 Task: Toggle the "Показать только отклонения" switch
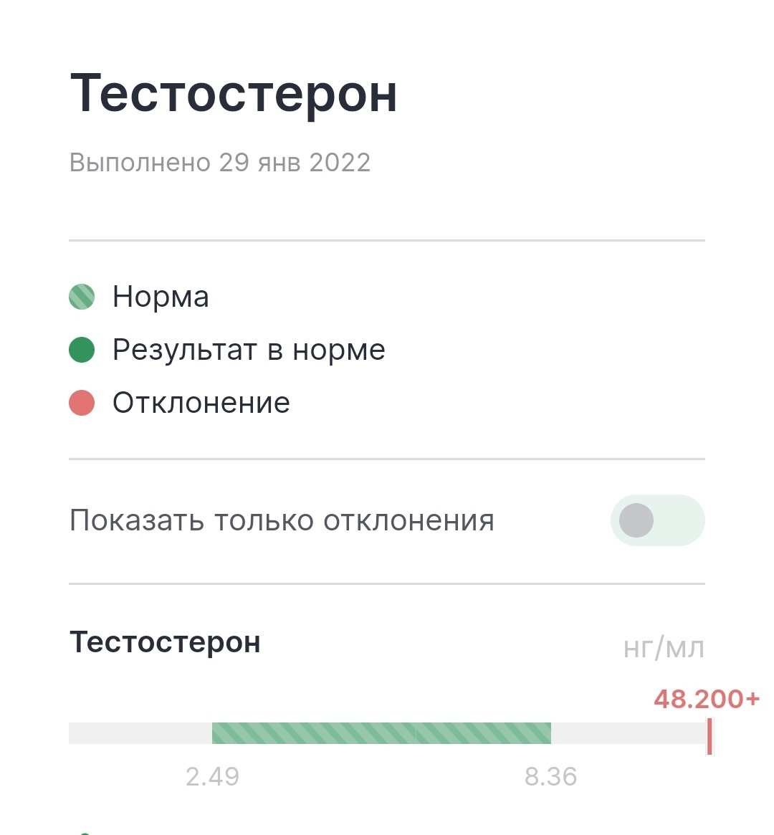(657, 520)
